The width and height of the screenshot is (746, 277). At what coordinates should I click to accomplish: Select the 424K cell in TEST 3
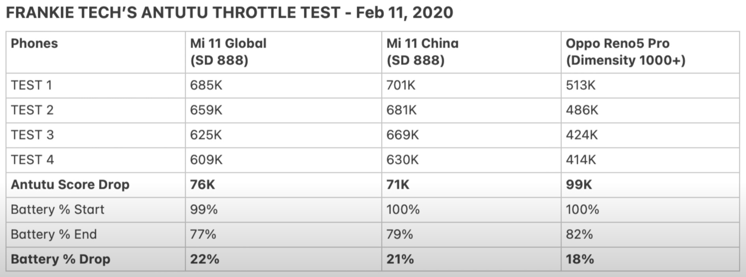coord(581,135)
